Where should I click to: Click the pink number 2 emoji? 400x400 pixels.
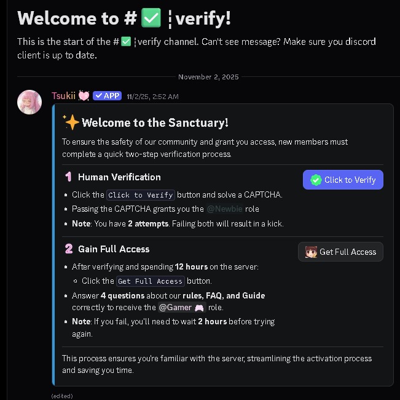[x=69, y=249]
